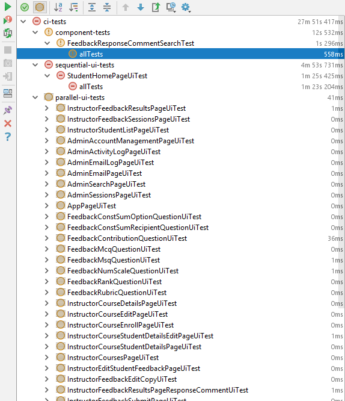The width and height of the screenshot is (345, 401).
Task: Dump threads with the camera icon
Action: [x=8, y=63]
